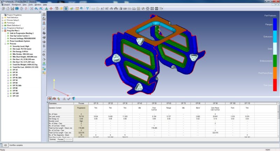Click the green Embossments legend color

275,61
